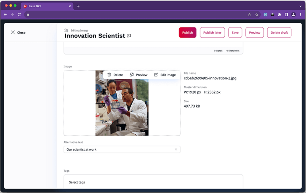Open browser extensions puzzle icon
Screen dimensions: 306x193
click(280, 15)
